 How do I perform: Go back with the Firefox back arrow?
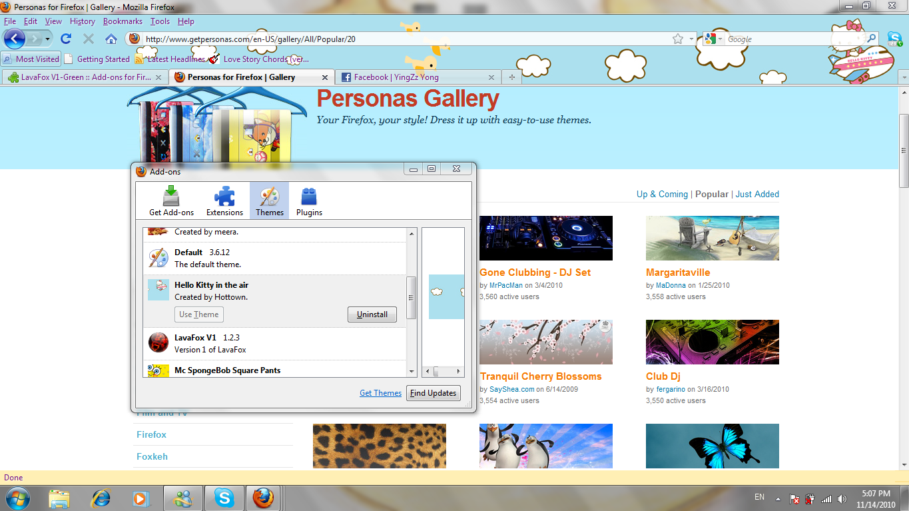click(x=15, y=39)
